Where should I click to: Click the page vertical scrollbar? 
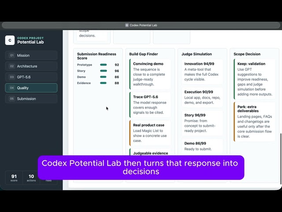[281, 159]
